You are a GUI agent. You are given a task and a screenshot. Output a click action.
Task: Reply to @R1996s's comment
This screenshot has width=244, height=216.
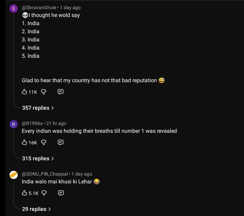pyautogui.click(x=61, y=142)
